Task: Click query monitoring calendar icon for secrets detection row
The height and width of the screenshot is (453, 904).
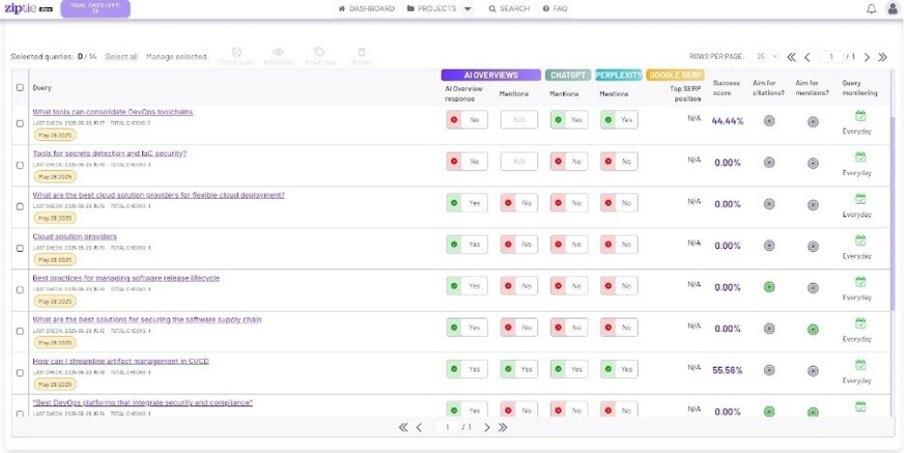Action: [x=860, y=157]
